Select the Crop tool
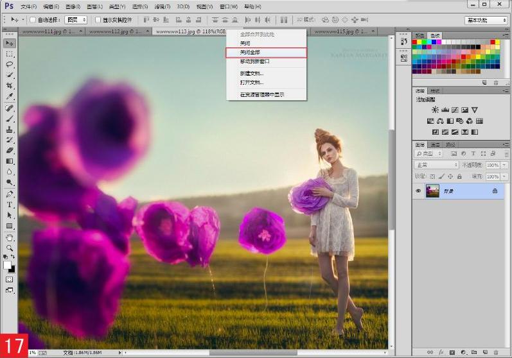Screen dimensions: 512x358 click(10, 86)
